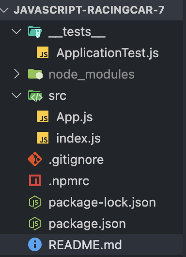Click the src code folder icon
Image resolution: width=186 pixels, height=257 pixels.
click(35, 96)
